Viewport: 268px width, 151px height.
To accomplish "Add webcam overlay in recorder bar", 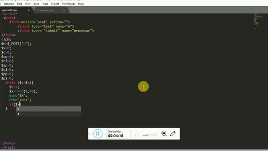I will coord(164,133).
